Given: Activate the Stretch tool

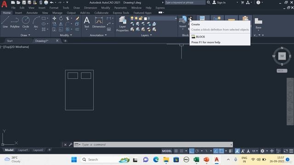Looking at the screenshot, I should 54,29.
